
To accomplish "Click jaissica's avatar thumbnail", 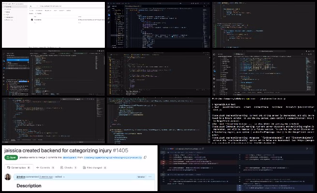I will pos(8,177).
